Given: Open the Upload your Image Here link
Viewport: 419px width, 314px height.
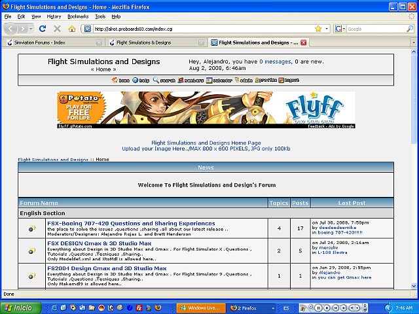Looking at the screenshot, I should (206, 148).
